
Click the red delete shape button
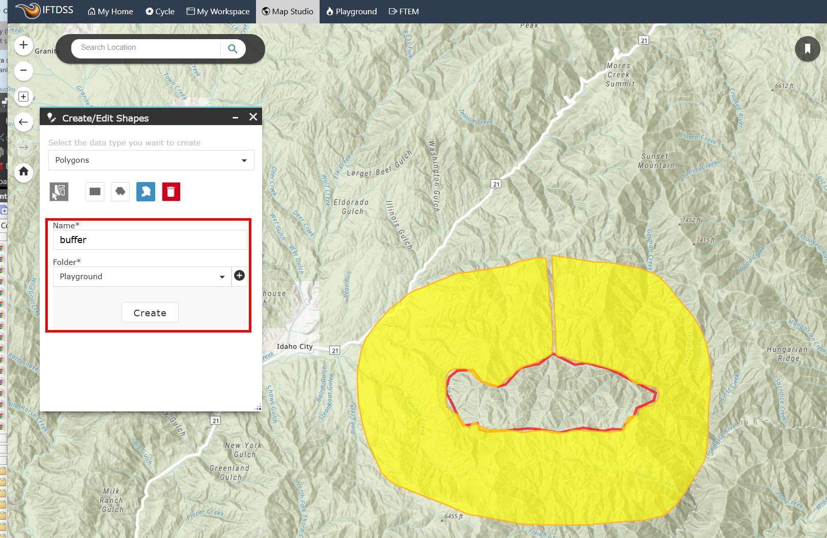tap(171, 192)
